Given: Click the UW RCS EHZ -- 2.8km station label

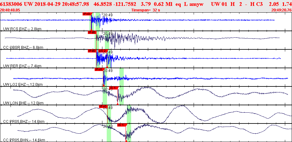Looking at the screenshot, I should (x=22, y=29).
